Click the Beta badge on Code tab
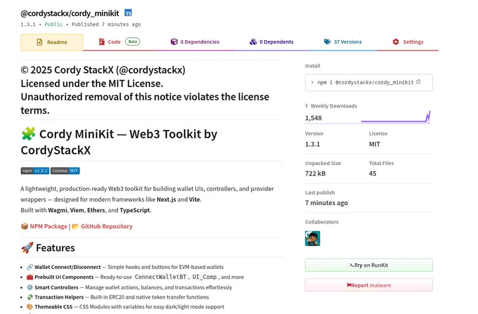The height and width of the screenshot is (314, 478). coord(133,41)
